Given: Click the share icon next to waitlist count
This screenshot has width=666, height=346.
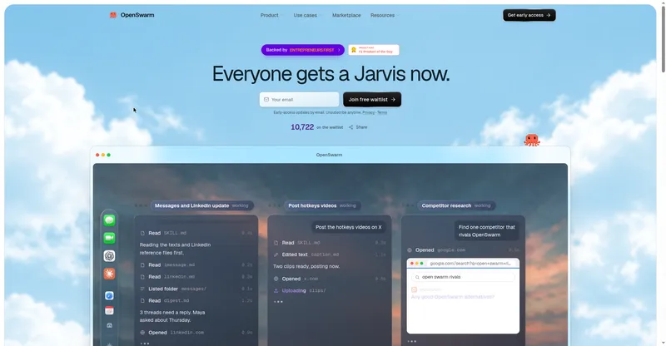Looking at the screenshot, I should [x=350, y=127].
